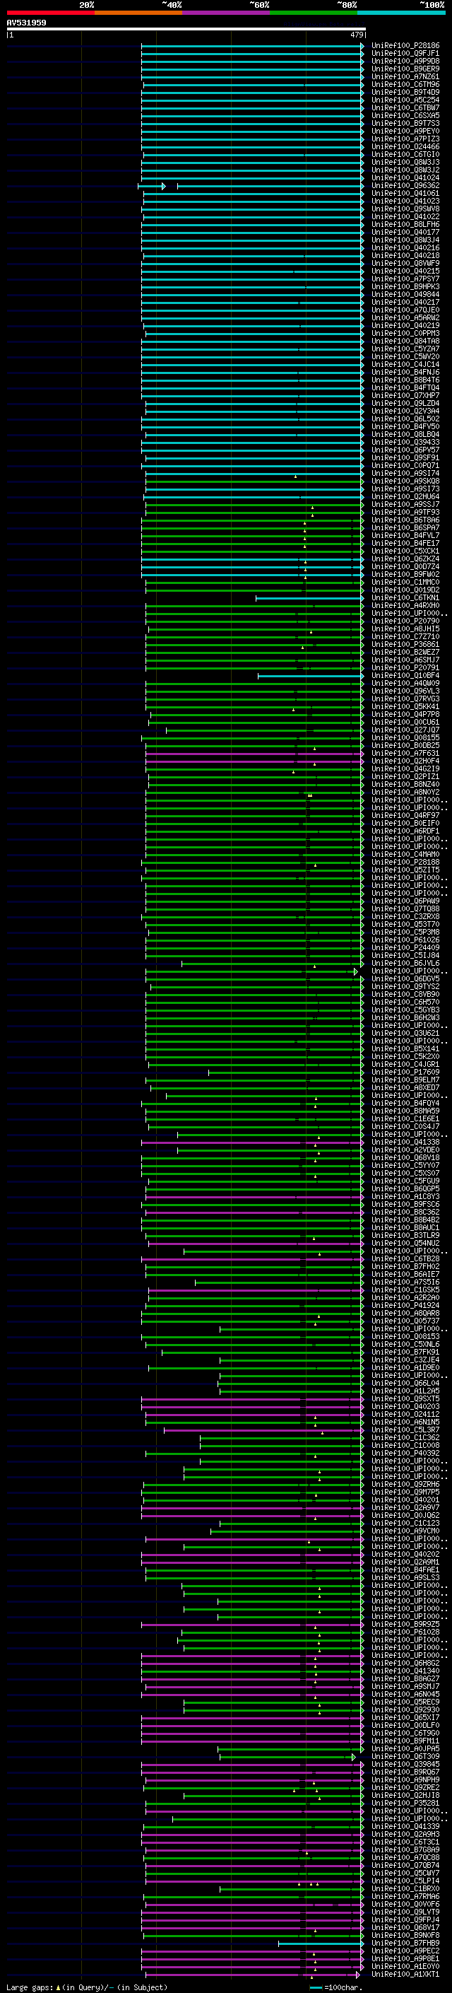The width and height of the screenshot is (452, 1993).
Task: Select the UniRef100_Q9SWV8 label
Action: click(x=405, y=209)
